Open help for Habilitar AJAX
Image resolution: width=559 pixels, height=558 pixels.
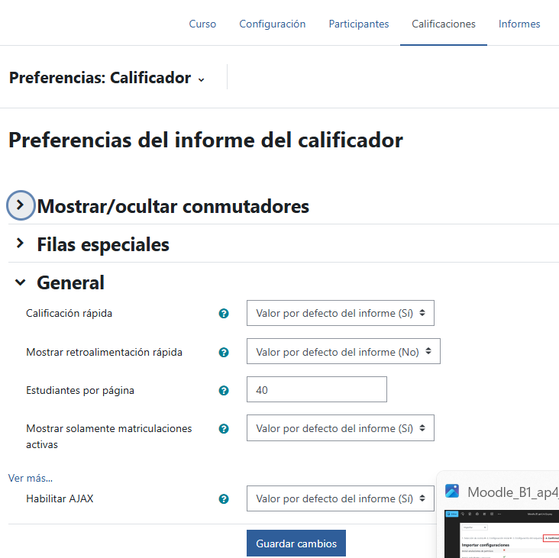pyautogui.click(x=224, y=499)
